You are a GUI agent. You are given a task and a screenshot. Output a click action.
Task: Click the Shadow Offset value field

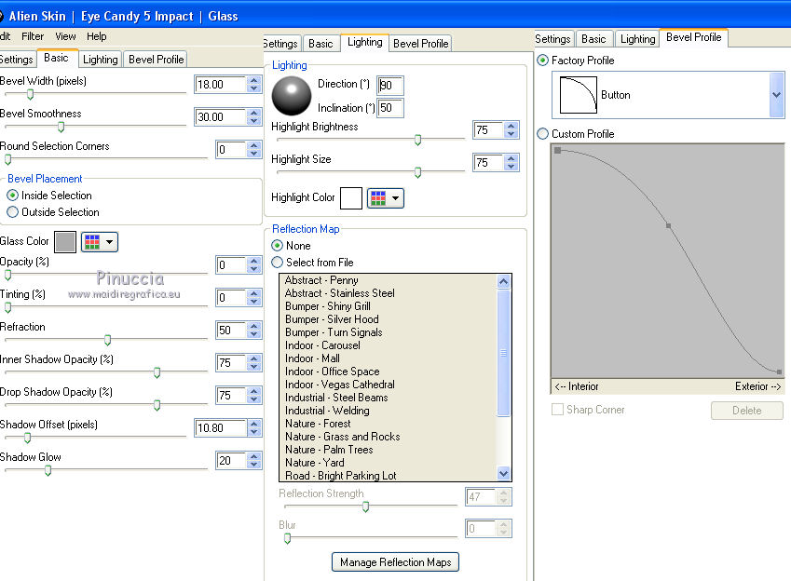221,428
